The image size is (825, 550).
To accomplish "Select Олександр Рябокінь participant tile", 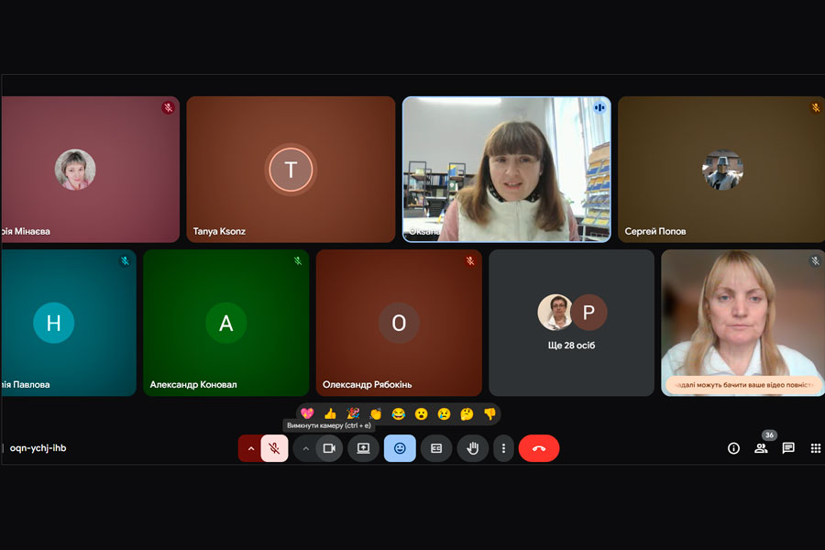I will (399, 323).
